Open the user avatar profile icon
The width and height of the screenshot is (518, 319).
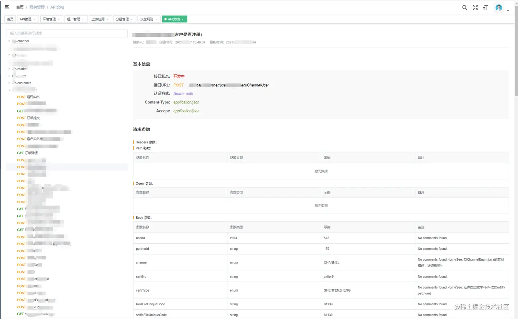pos(498,7)
